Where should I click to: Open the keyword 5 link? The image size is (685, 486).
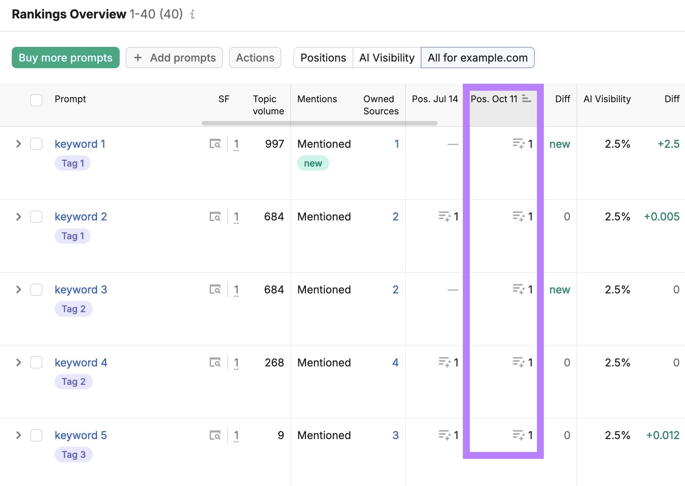click(x=81, y=435)
